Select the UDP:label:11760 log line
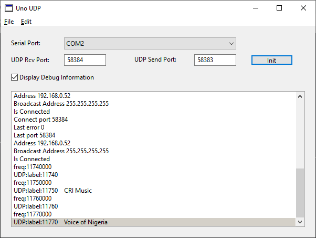Screen dimensions: 316x238 (x=36, y=206)
